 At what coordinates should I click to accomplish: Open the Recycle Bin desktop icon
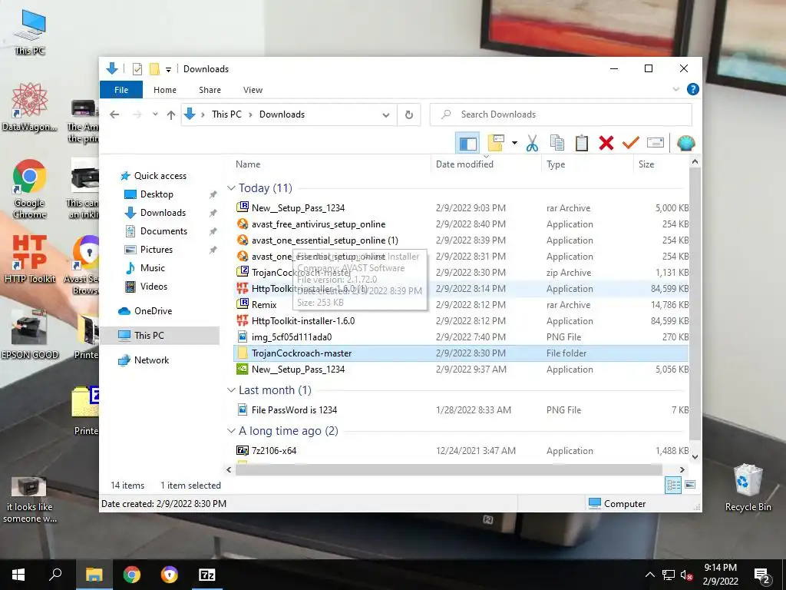(x=748, y=488)
